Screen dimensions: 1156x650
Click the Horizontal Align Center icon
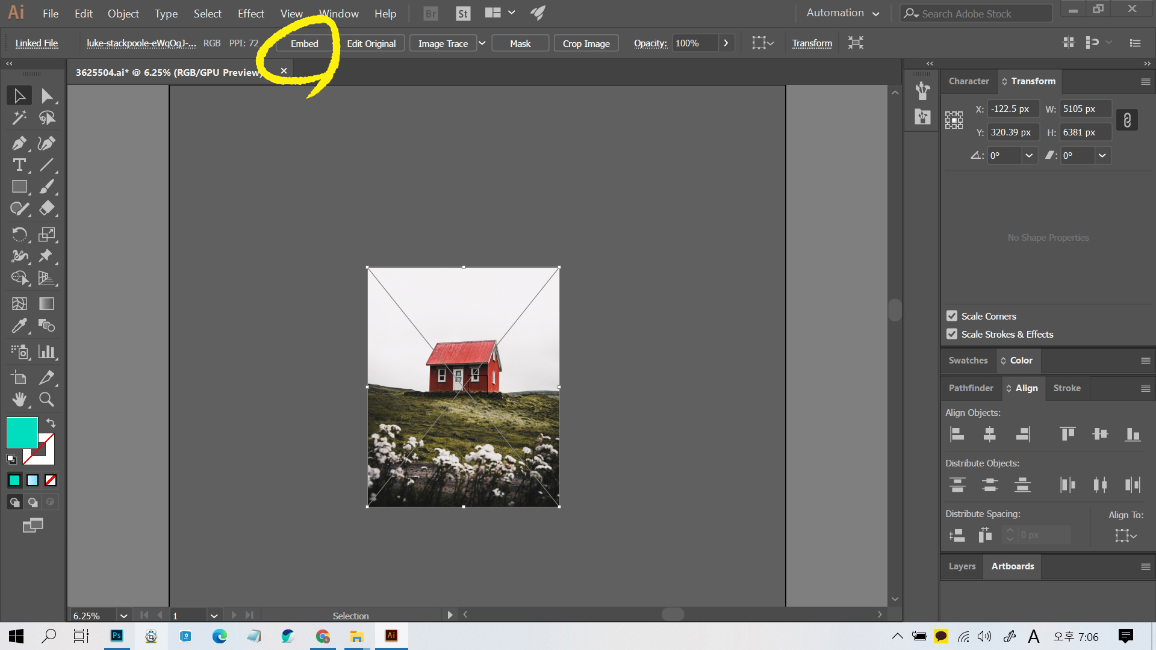coord(989,434)
